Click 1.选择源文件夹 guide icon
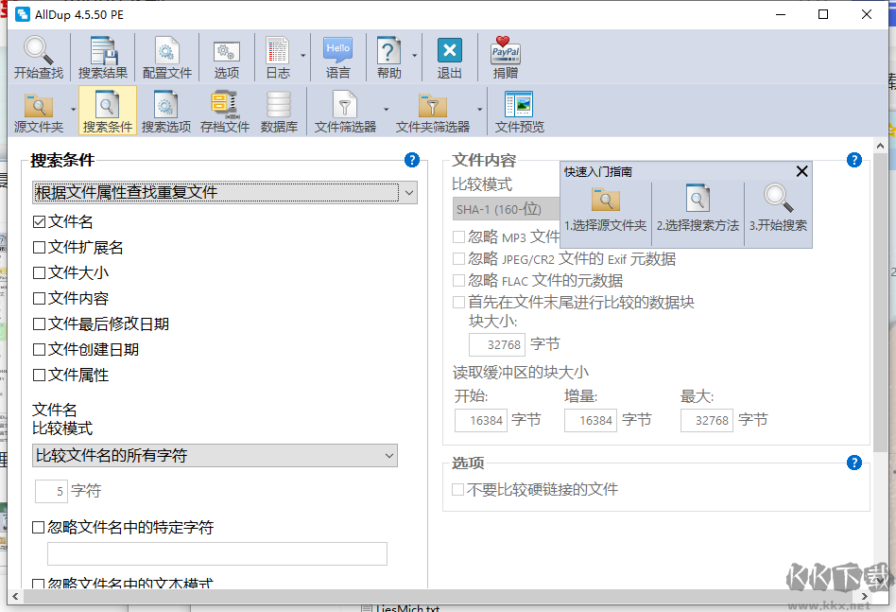This screenshot has width=896, height=612. click(606, 200)
